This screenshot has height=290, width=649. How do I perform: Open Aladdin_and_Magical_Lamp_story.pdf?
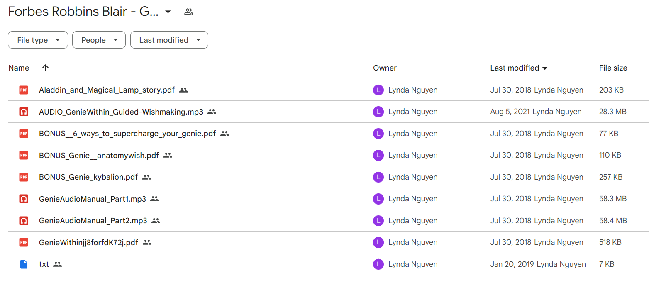(107, 90)
